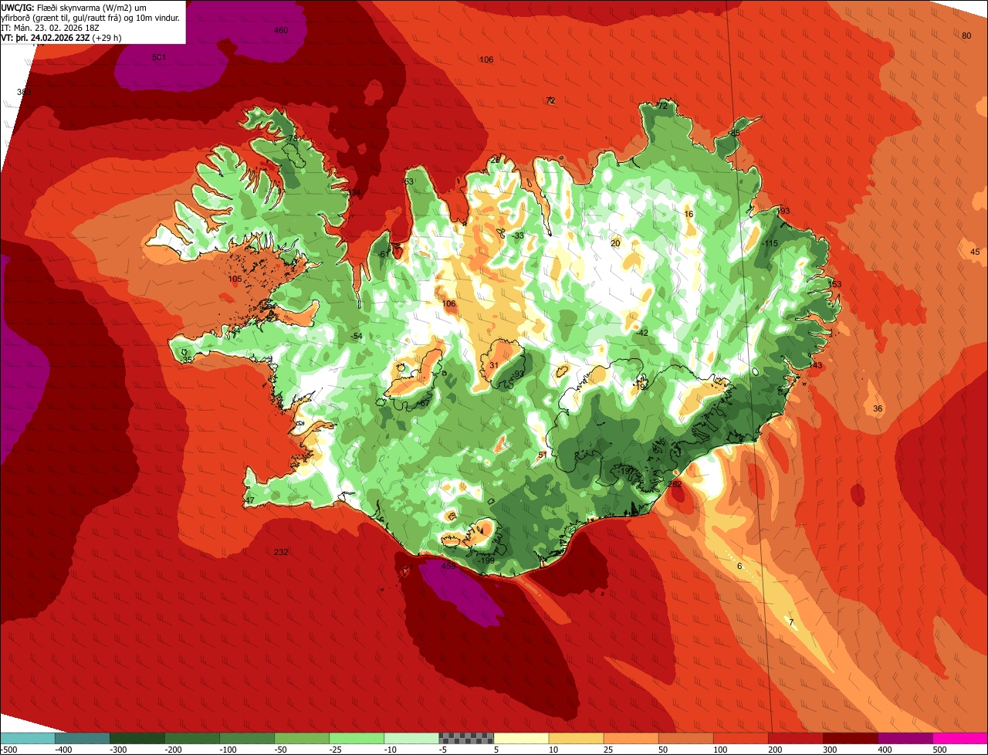Click the '51' value in south-central Iceland

point(543,455)
